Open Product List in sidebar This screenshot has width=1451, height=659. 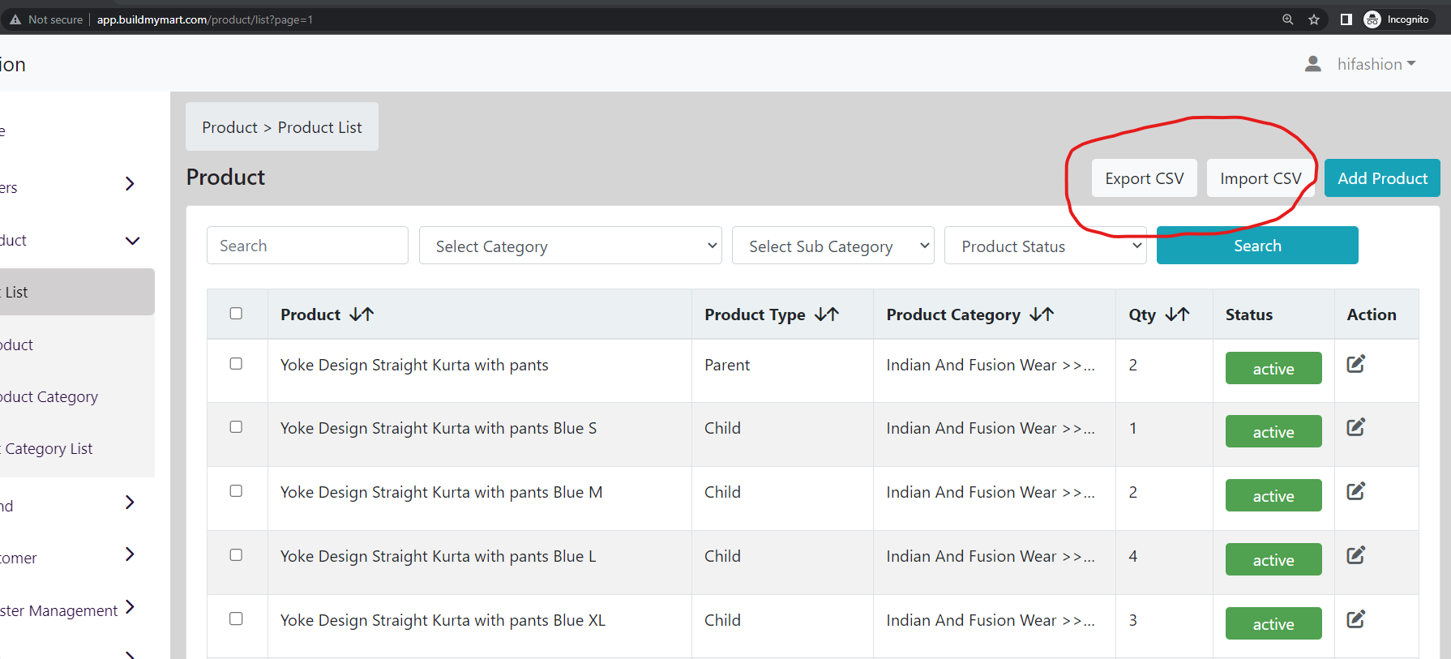pyautogui.click(x=77, y=292)
